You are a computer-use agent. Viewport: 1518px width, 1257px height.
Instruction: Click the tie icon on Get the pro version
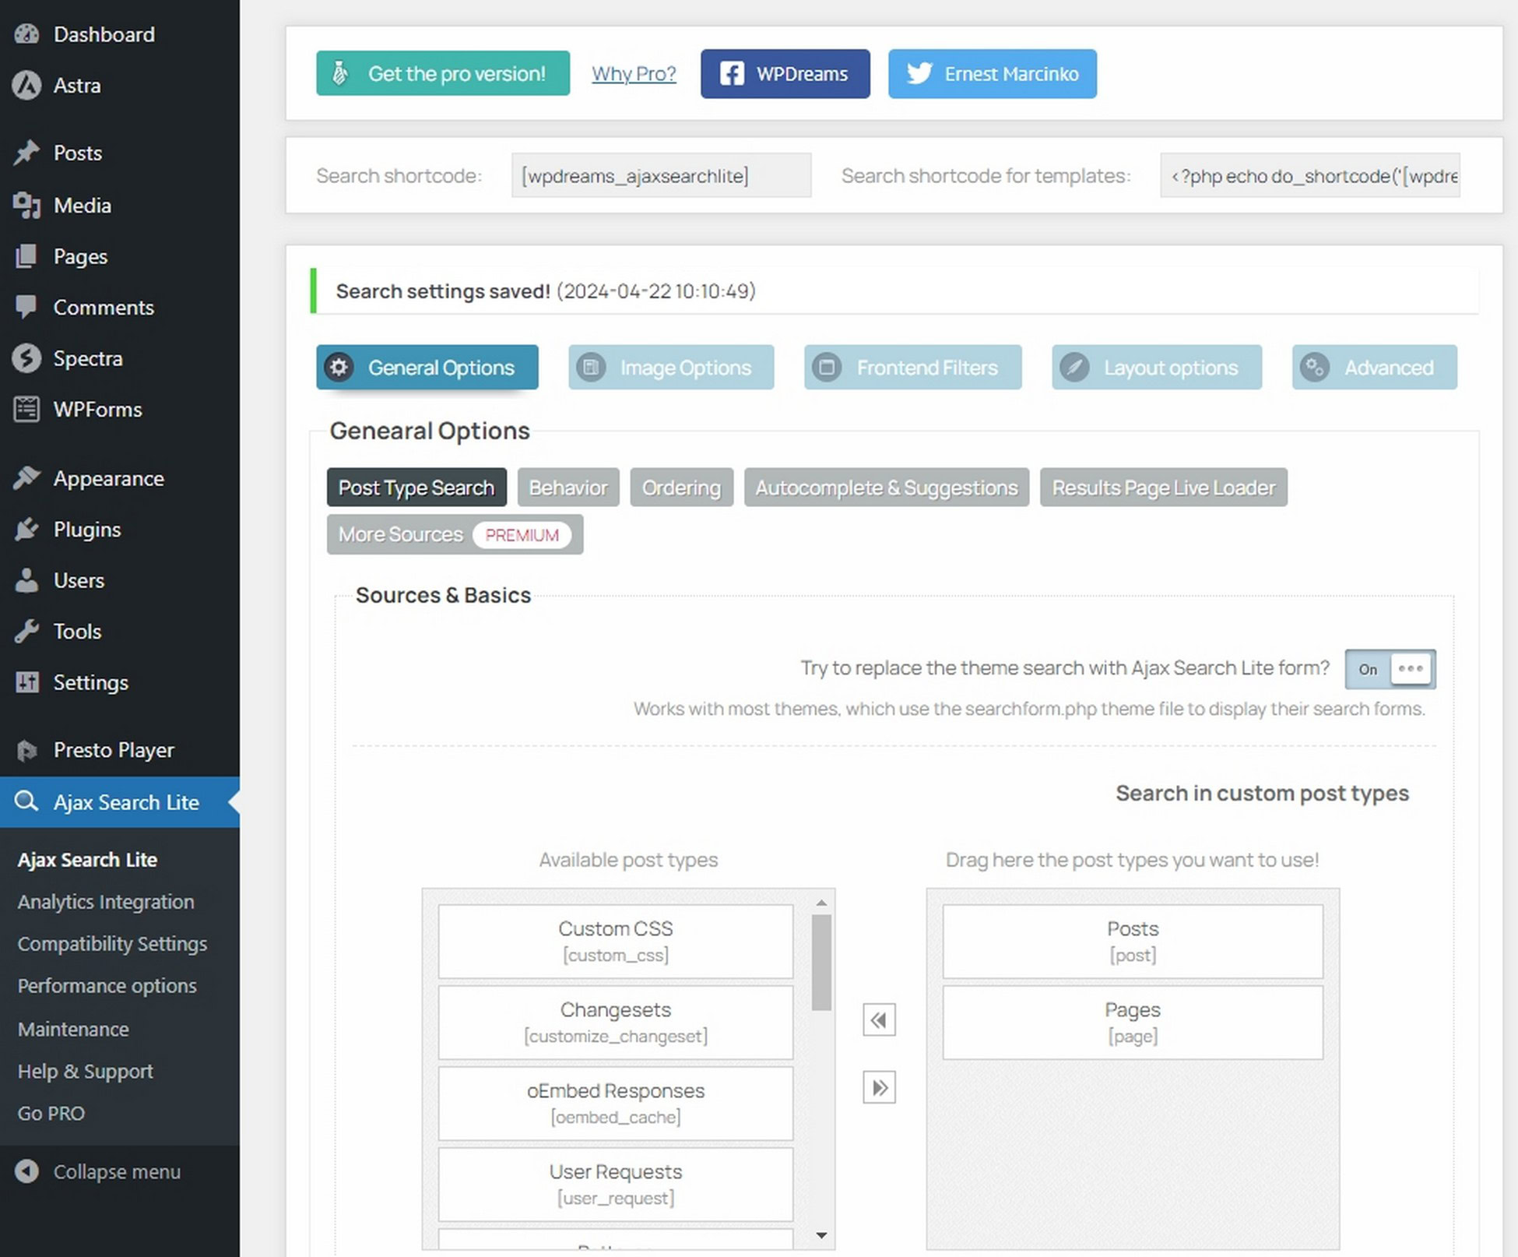pyautogui.click(x=340, y=73)
